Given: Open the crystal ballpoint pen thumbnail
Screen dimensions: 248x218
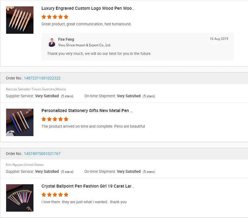Looking at the screenshot, I should (x=20, y=198).
